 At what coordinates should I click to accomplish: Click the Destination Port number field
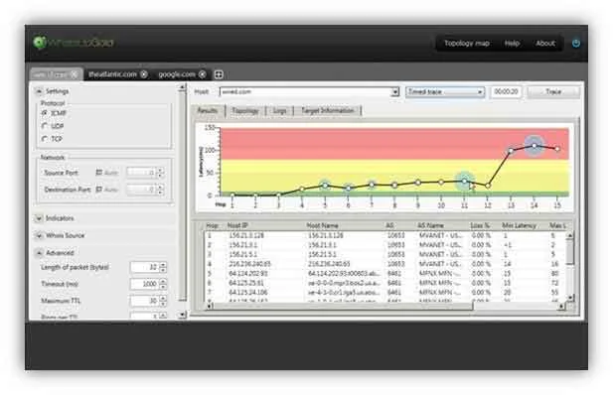(x=141, y=190)
